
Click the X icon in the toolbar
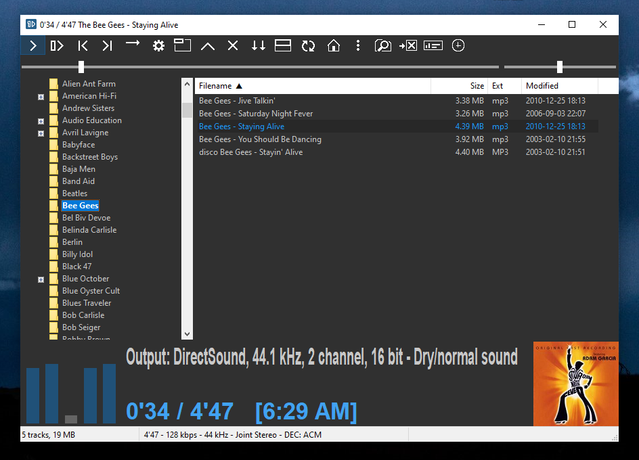[x=233, y=45]
